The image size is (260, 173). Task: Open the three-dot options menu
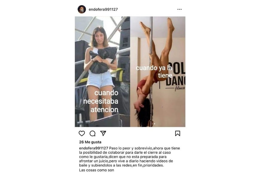(179, 9)
